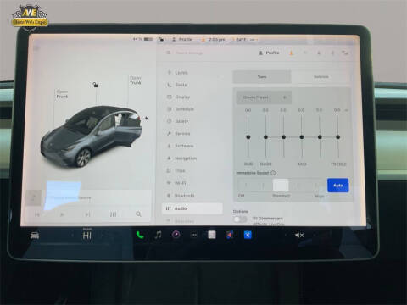Tap the unlock padlock icon above the car
Screen dimensions: 407x305
click(x=96, y=84)
